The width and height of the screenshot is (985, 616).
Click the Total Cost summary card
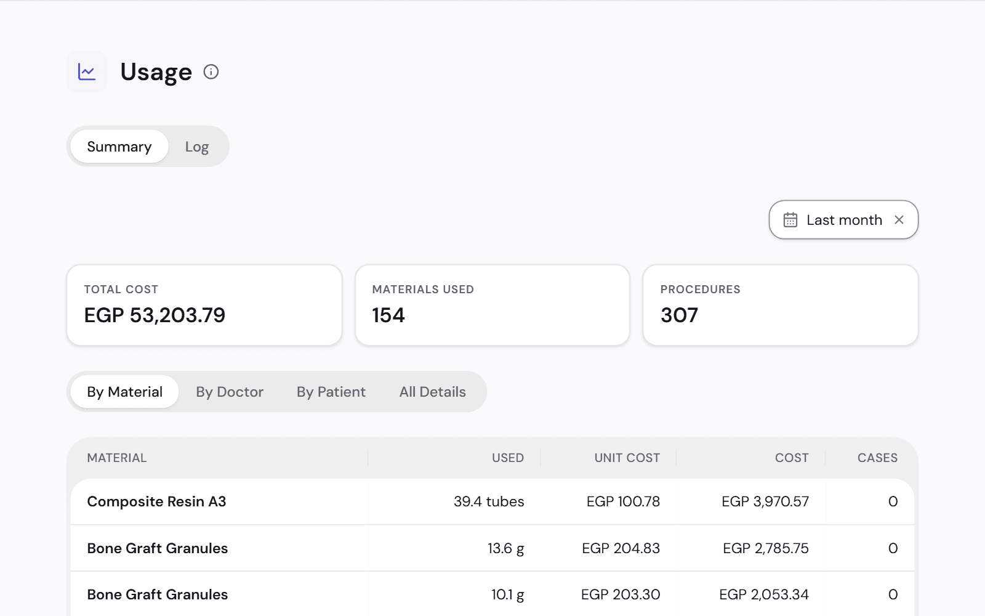pyautogui.click(x=204, y=305)
